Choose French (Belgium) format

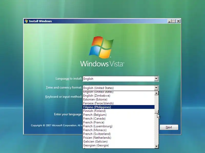(x=119, y=115)
